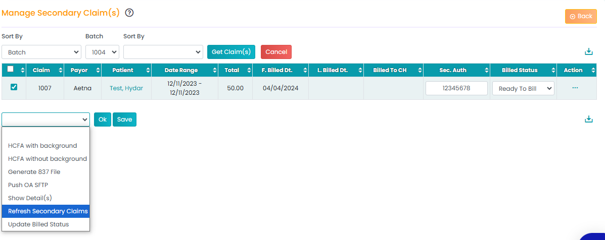Sort by Billed To CH column arrows
This screenshot has width=605, height=240.
pos(420,70)
